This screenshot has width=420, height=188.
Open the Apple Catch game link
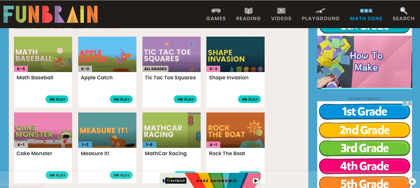[x=96, y=77]
